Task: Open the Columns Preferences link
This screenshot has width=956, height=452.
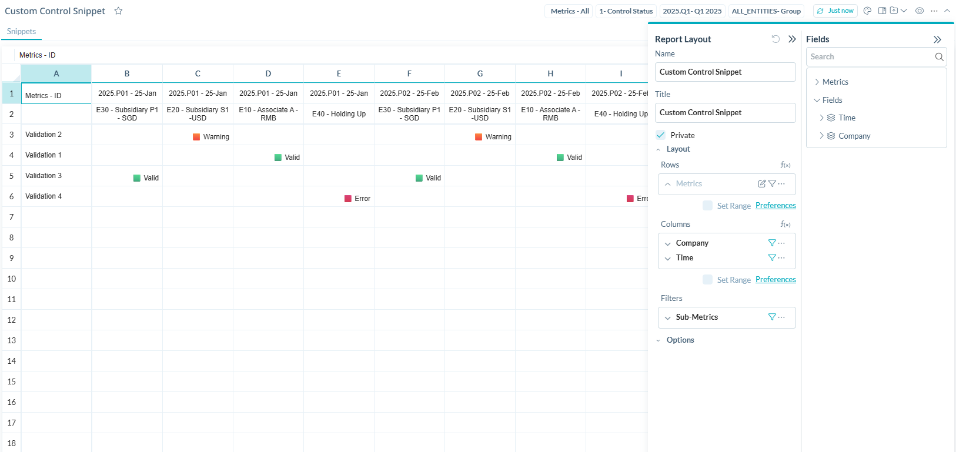Action: point(776,280)
